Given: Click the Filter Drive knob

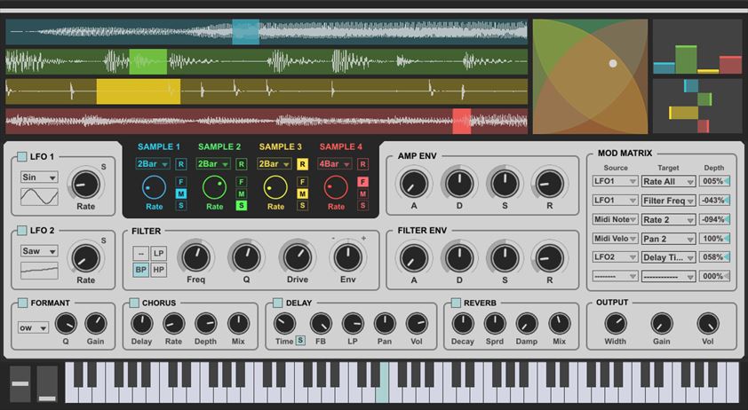Looking at the screenshot, I should click(297, 258).
